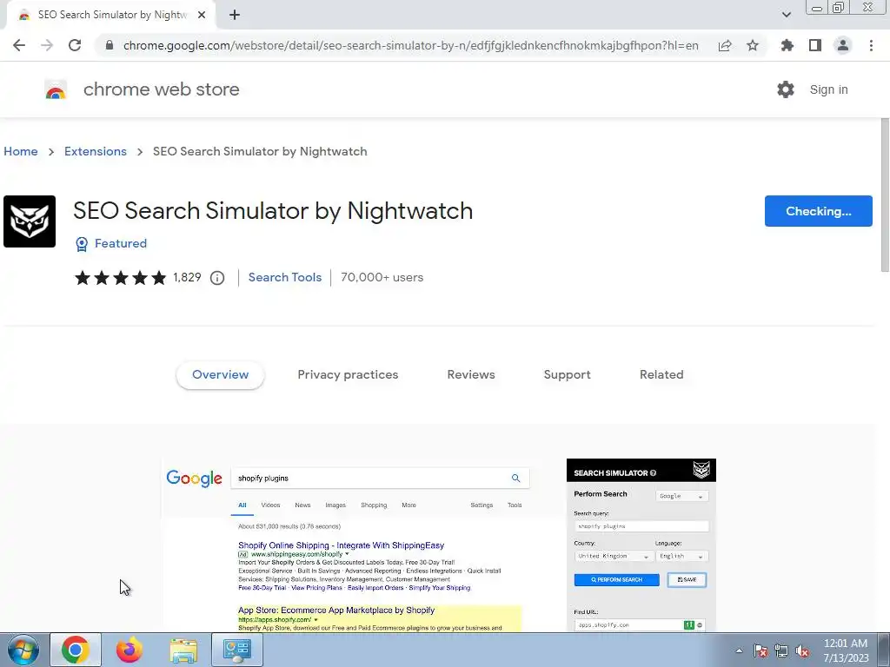Click the Featured badge icon
The width and height of the screenshot is (890, 667).
click(x=82, y=244)
